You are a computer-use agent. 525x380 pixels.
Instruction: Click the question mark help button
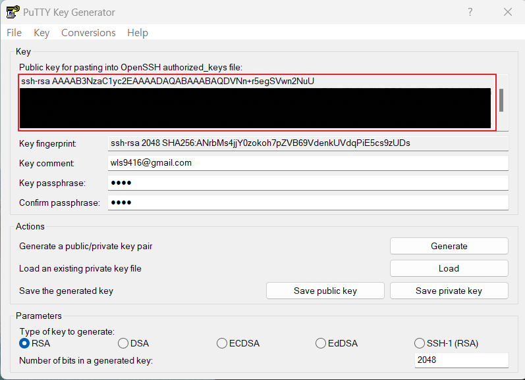(470, 12)
